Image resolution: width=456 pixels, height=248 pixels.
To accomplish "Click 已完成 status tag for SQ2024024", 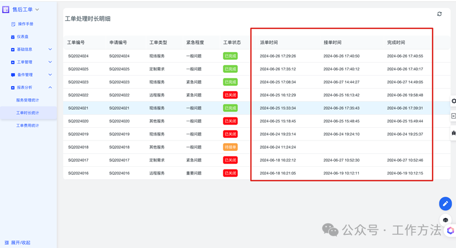I will 230,56.
